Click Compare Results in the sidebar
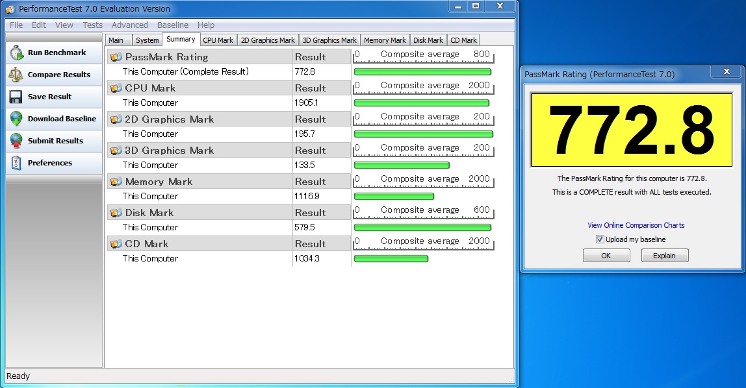Viewport: 746px width, 388px height. tap(54, 75)
